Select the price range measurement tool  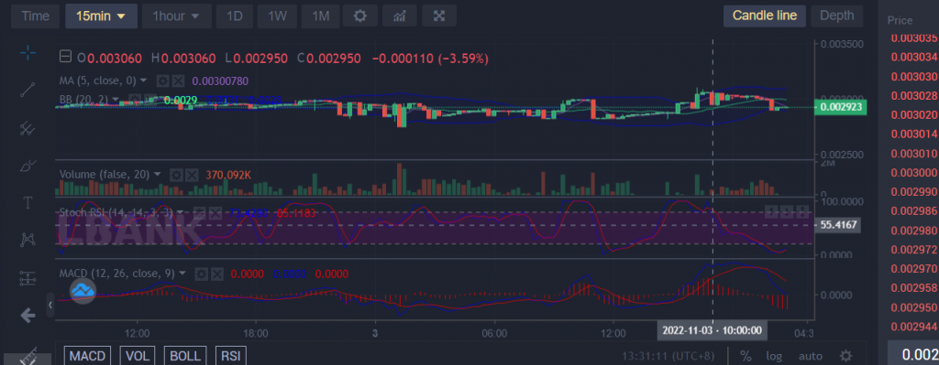pos(28,278)
